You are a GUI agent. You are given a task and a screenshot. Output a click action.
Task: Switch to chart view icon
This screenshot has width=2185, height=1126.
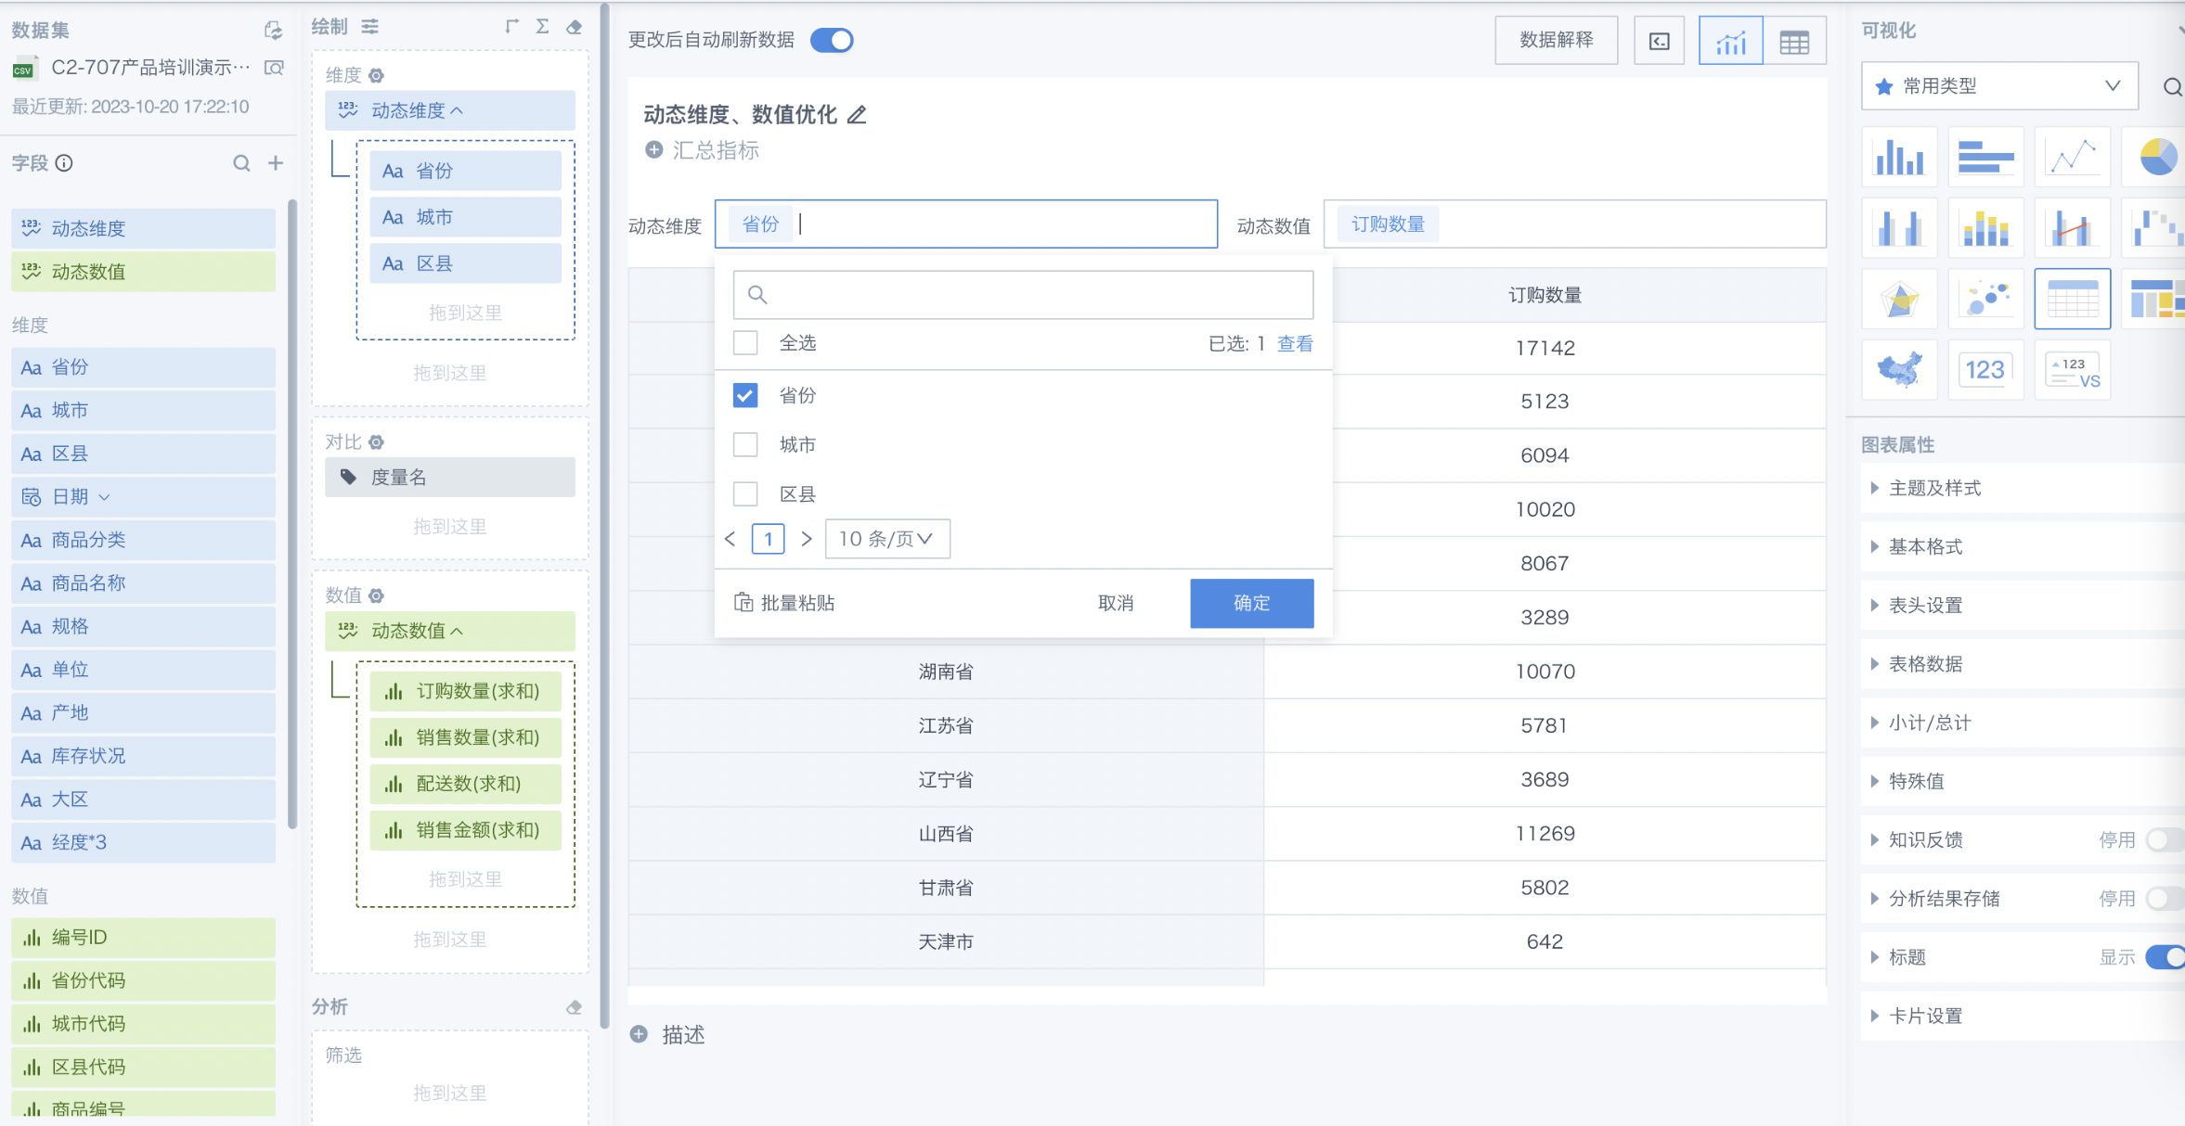1731,41
